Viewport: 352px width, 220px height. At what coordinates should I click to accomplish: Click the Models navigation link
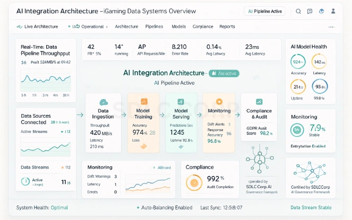coord(179,27)
